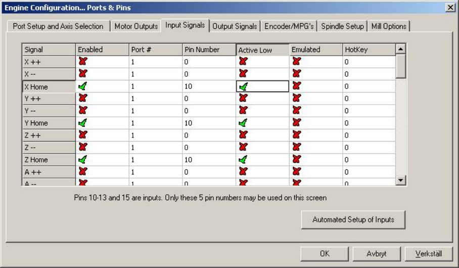Go to Mill Options tab
This screenshot has height=268, width=459.
389,26
